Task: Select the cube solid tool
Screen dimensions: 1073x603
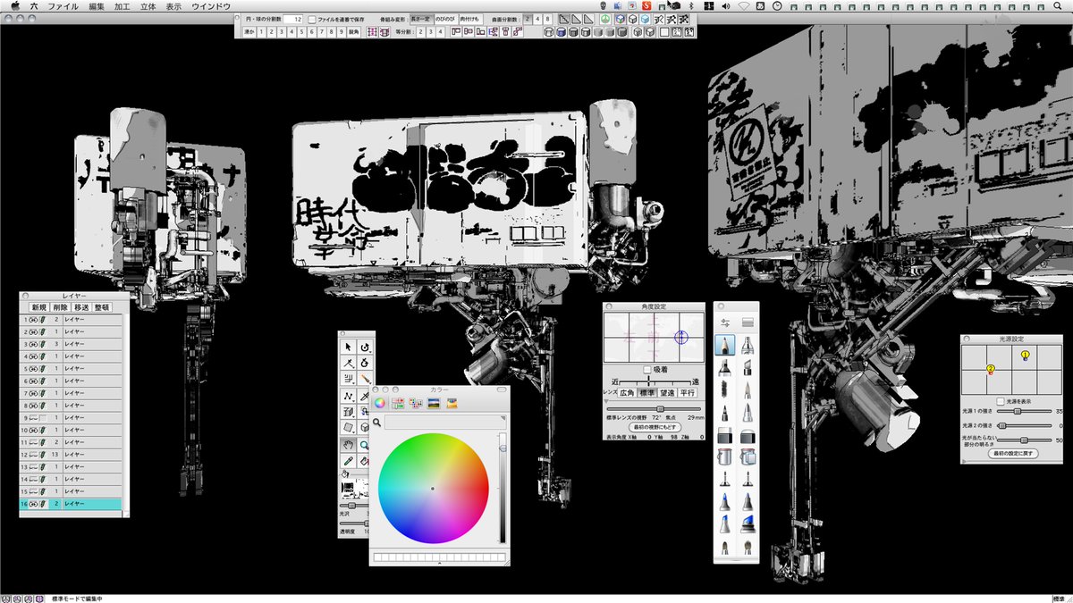Action: [x=365, y=428]
